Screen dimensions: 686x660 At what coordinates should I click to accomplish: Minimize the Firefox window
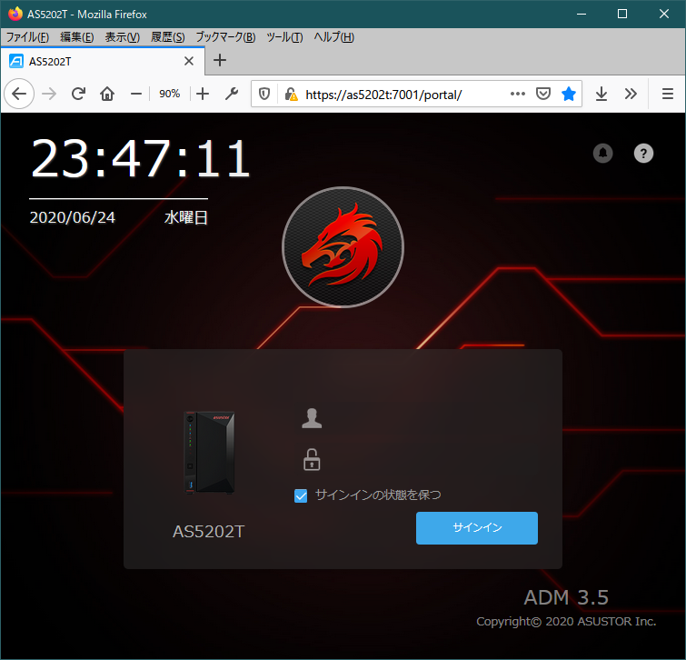click(582, 14)
